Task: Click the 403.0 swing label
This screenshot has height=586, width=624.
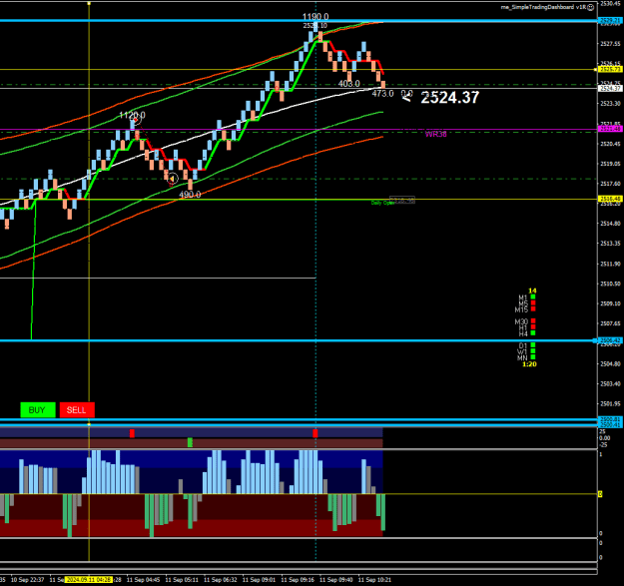Action: (x=349, y=83)
